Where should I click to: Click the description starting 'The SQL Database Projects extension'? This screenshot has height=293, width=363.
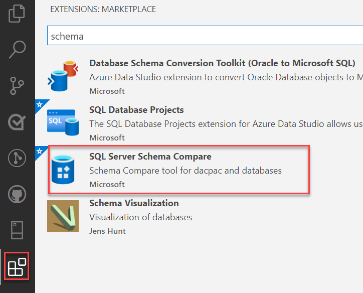click(226, 124)
